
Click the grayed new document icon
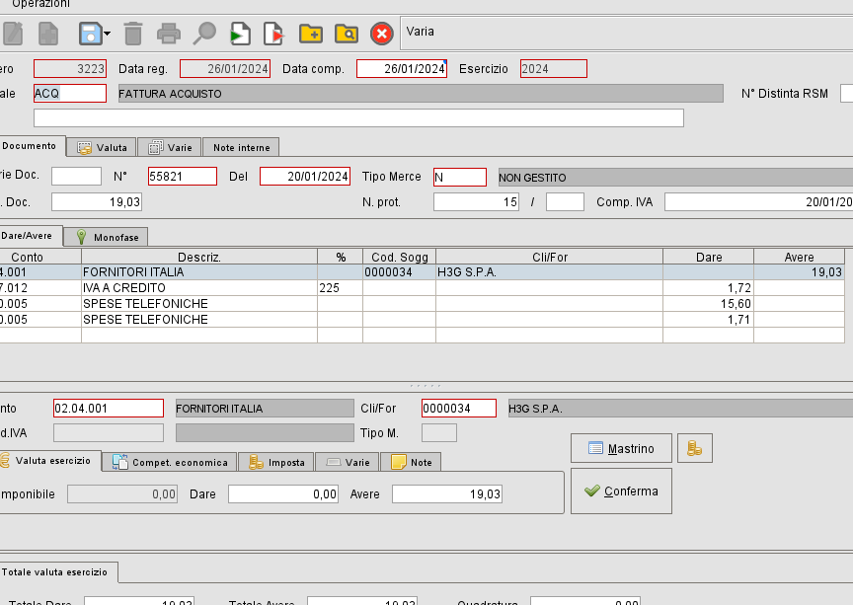click(48, 34)
